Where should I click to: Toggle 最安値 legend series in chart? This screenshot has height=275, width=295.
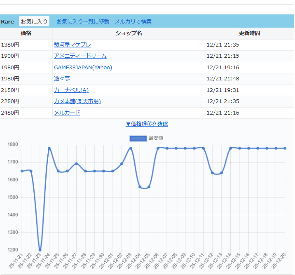pos(156,138)
